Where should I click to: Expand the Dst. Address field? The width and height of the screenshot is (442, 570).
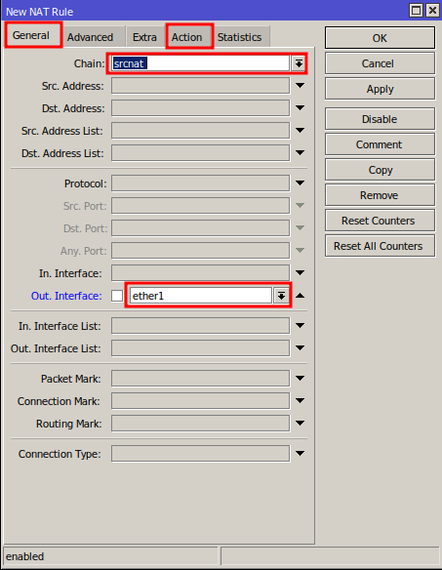tap(300, 108)
